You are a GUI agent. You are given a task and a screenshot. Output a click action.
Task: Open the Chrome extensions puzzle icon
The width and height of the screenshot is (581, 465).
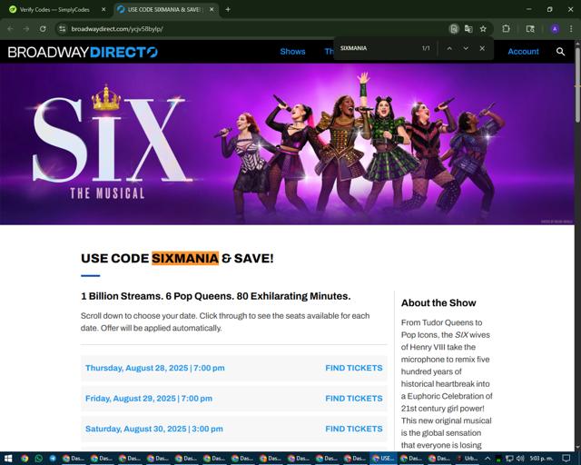point(507,29)
